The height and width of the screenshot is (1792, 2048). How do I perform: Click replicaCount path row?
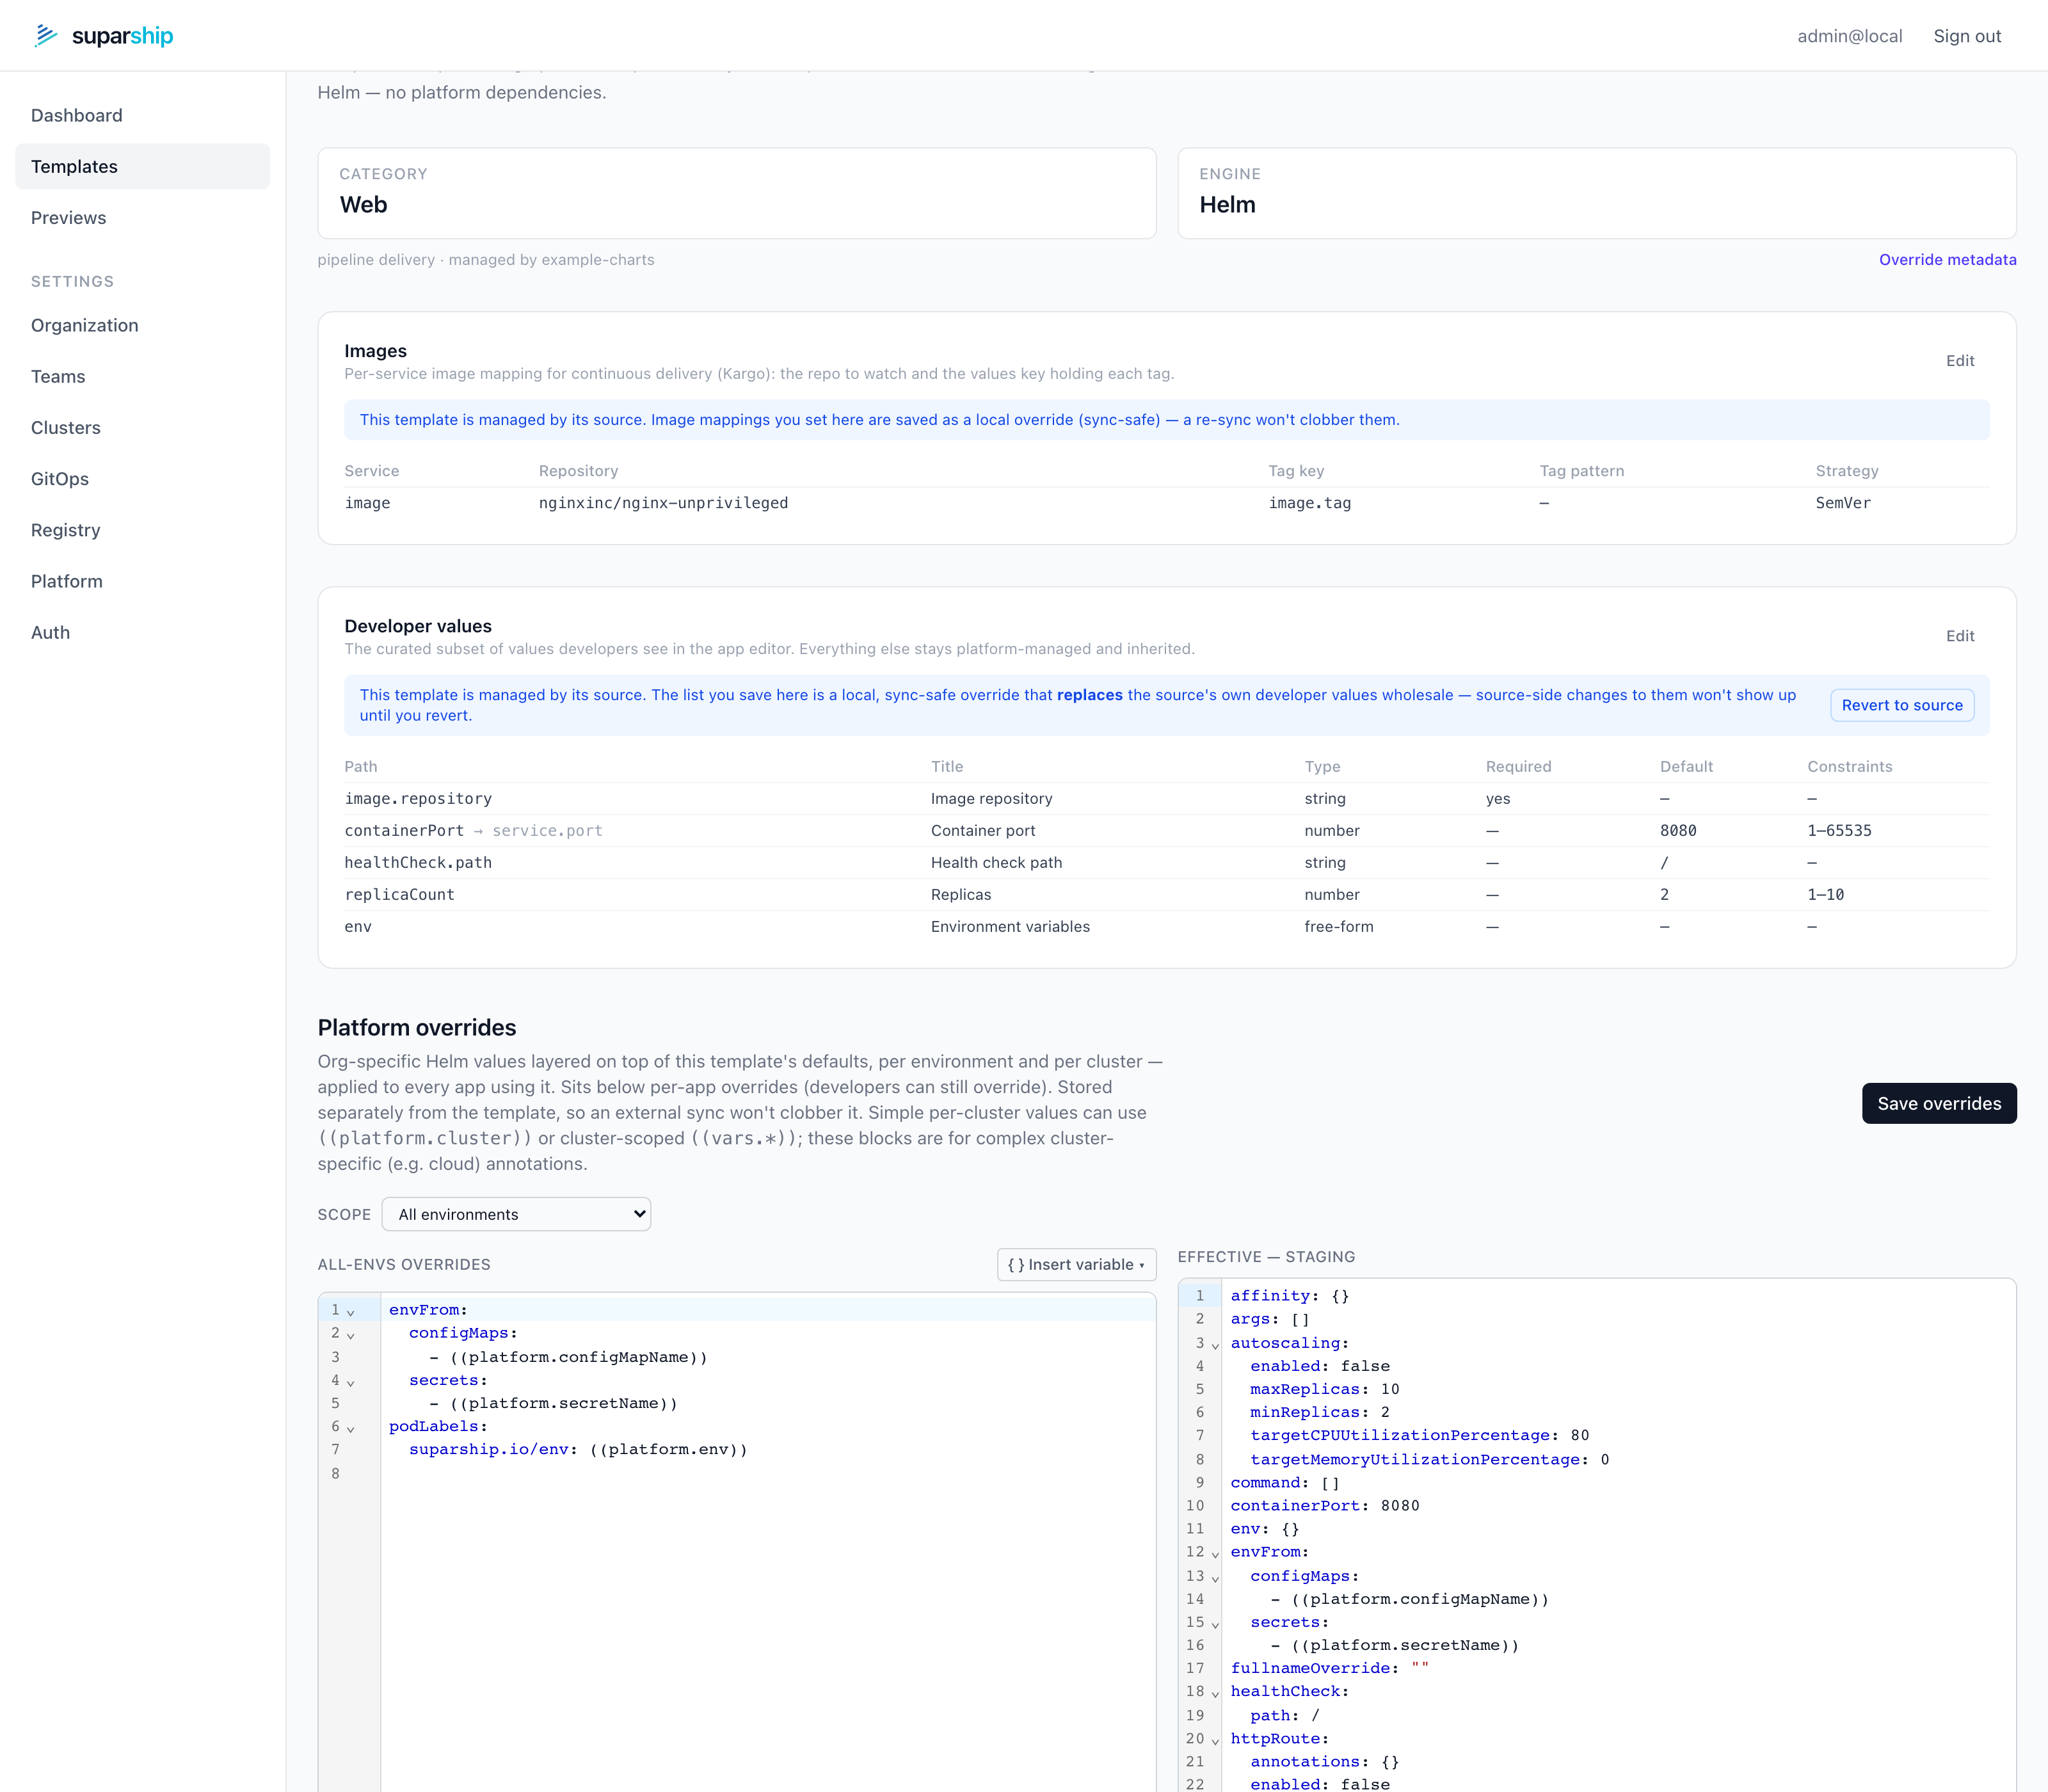tap(1167, 894)
